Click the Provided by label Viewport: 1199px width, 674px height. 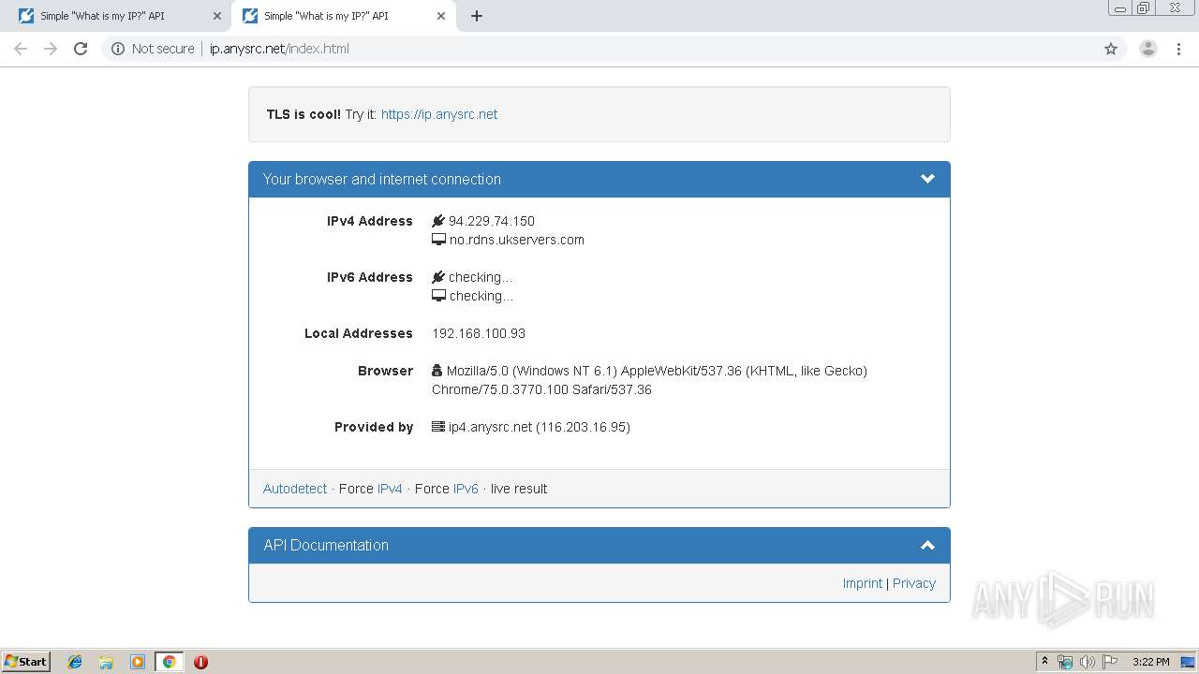tap(374, 427)
